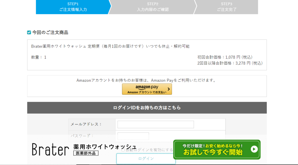Click the メールアドレス： field label
The height and width of the screenshot is (165, 298).
click(86, 124)
